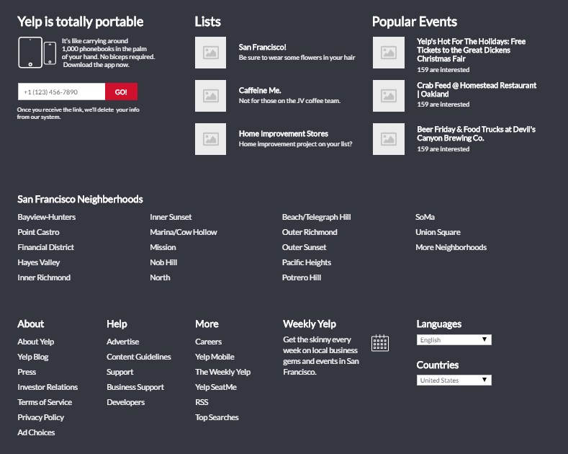Go to Inner Richmond neighborhood

tap(44, 277)
